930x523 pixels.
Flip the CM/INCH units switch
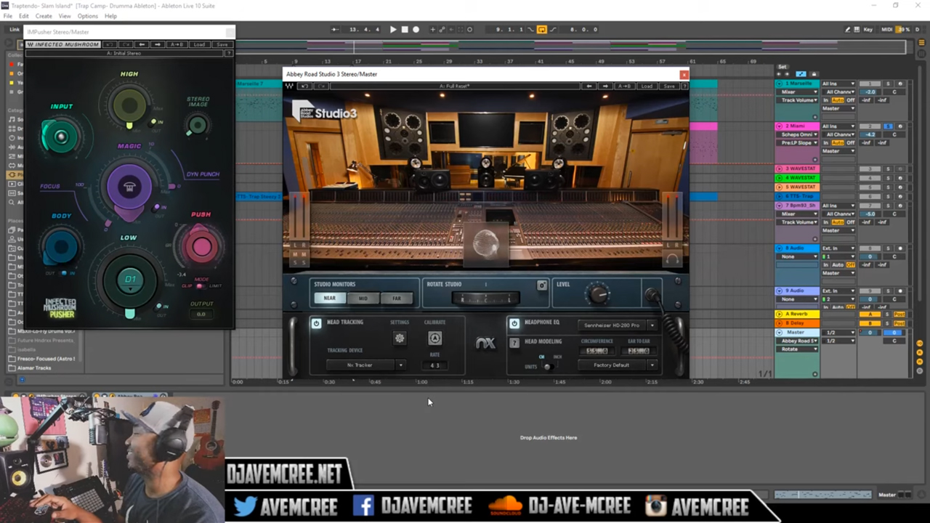547,366
